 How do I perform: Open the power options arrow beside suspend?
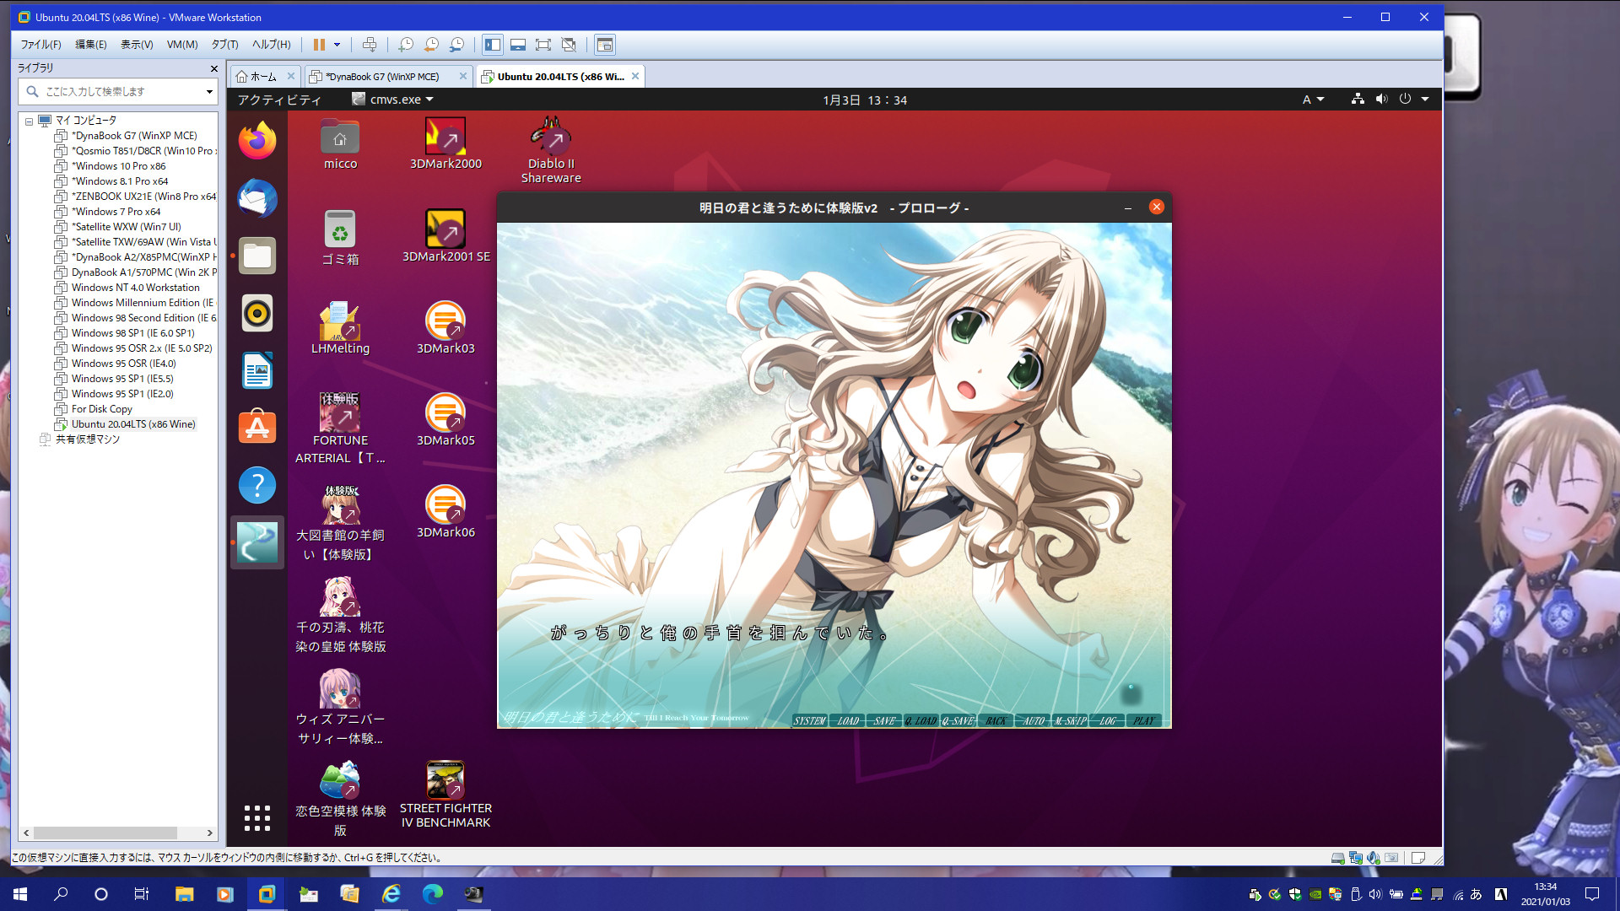click(337, 45)
